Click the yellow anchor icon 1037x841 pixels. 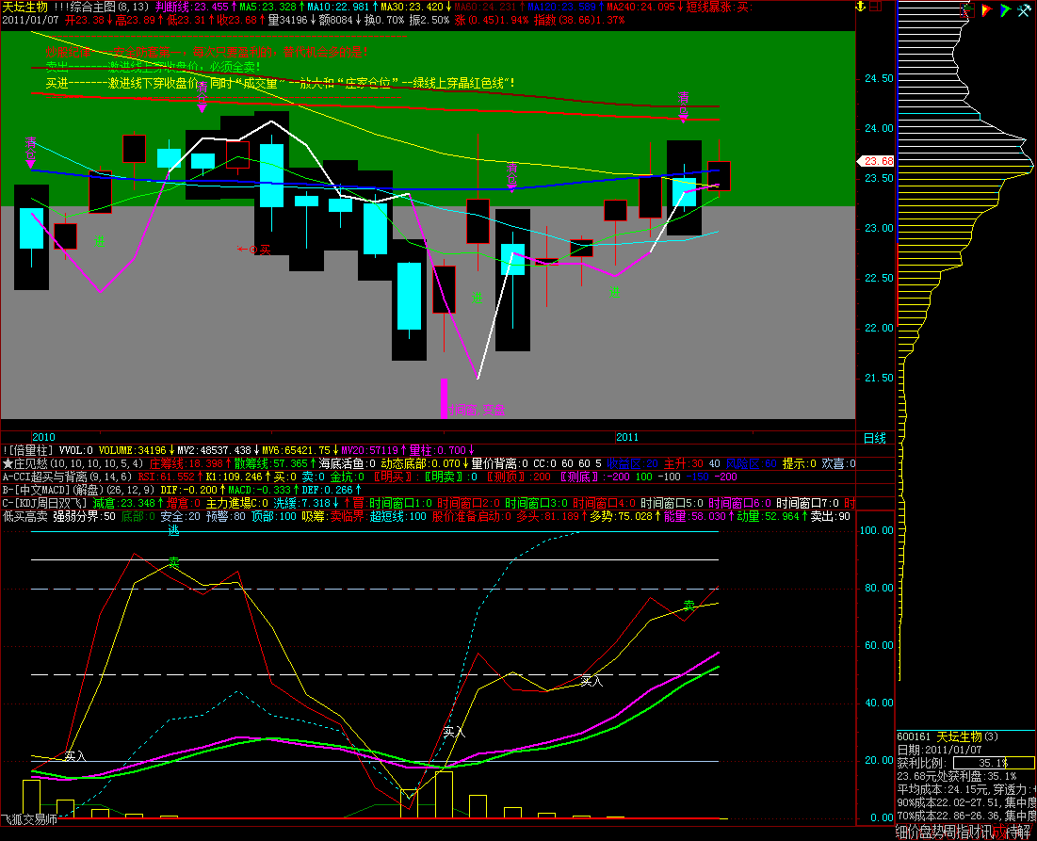coord(861,6)
